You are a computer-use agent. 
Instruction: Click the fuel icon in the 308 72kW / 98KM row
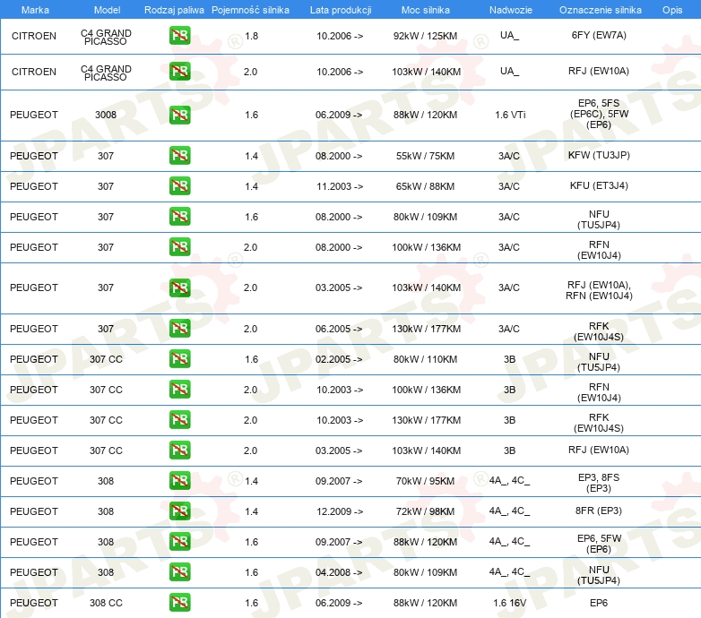[x=179, y=511]
